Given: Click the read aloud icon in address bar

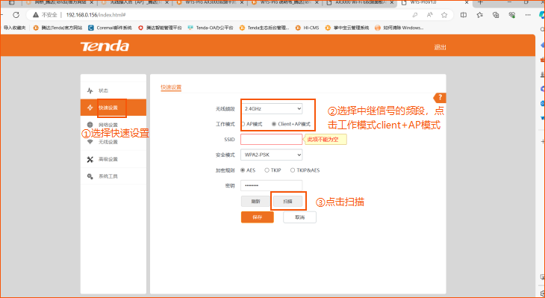Looking at the screenshot, I should [x=429, y=15].
